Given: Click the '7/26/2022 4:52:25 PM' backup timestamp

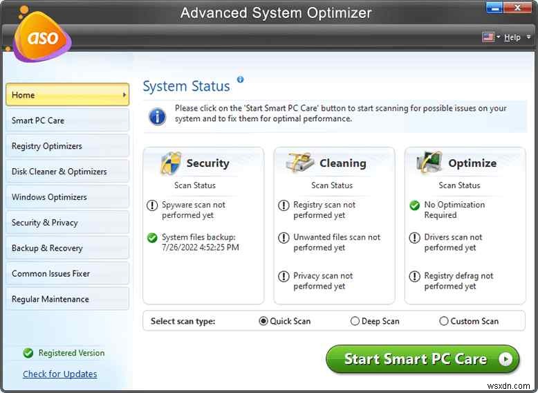Looking at the screenshot, I should click(x=201, y=248).
